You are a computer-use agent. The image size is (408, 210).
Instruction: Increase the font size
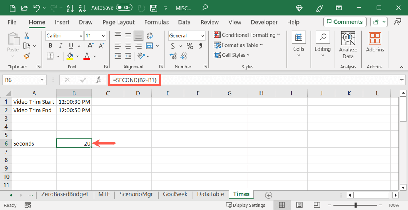coord(90,46)
